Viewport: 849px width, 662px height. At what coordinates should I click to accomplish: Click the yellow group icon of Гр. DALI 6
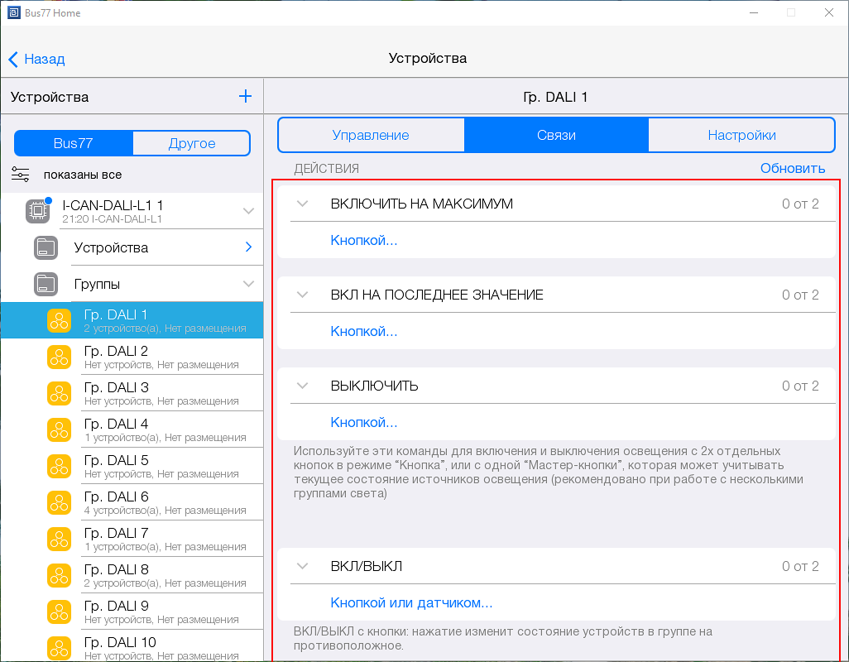coord(59,502)
